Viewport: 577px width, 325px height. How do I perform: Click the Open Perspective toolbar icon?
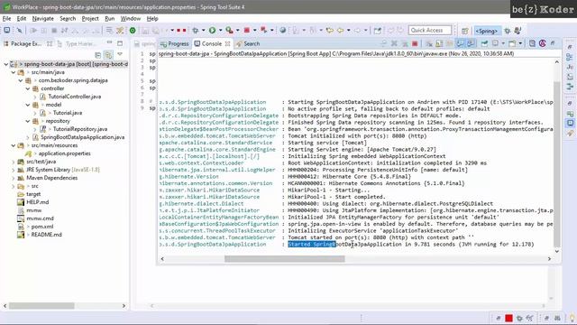pyautogui.click(x=465, y=31)
